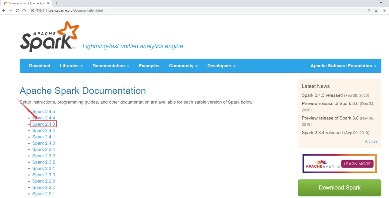The height and width of the screenshot is (198, 389).
Task: Open the Examples nav item
Action: coord(149,66)
